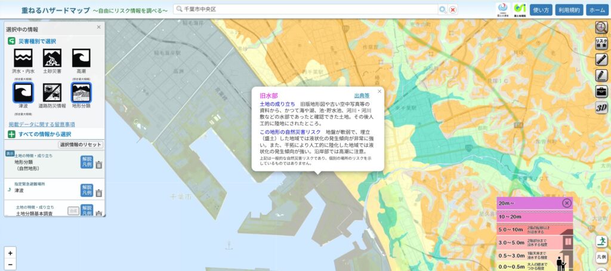Open the 利用規約 page
This screenshot has height=271, width=611.
(569, 10)
